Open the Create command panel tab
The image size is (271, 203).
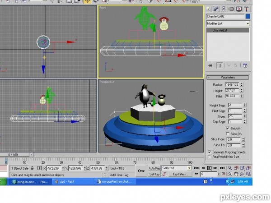(x=209, y=9)
